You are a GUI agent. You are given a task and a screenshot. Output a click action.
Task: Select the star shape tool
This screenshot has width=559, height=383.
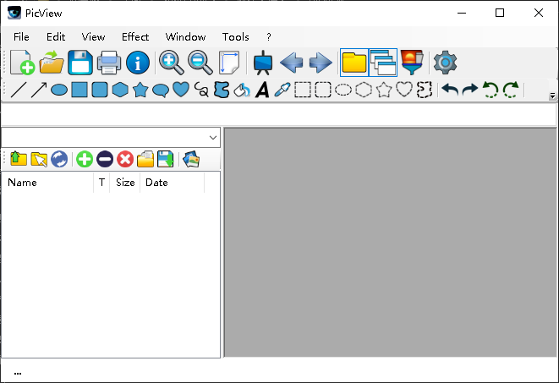140,90
